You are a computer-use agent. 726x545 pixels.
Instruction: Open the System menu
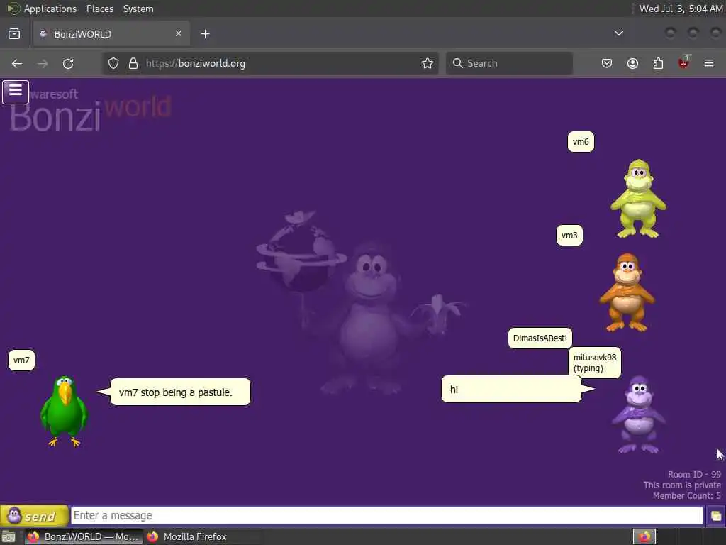tap(138, 9)
